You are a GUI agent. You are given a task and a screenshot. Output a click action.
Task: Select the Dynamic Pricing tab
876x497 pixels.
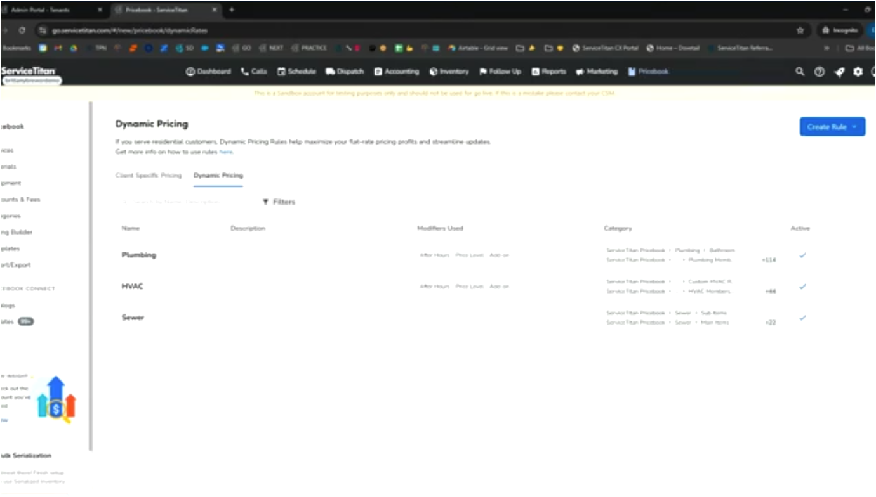pyautogui.click(x=218, y=175)
